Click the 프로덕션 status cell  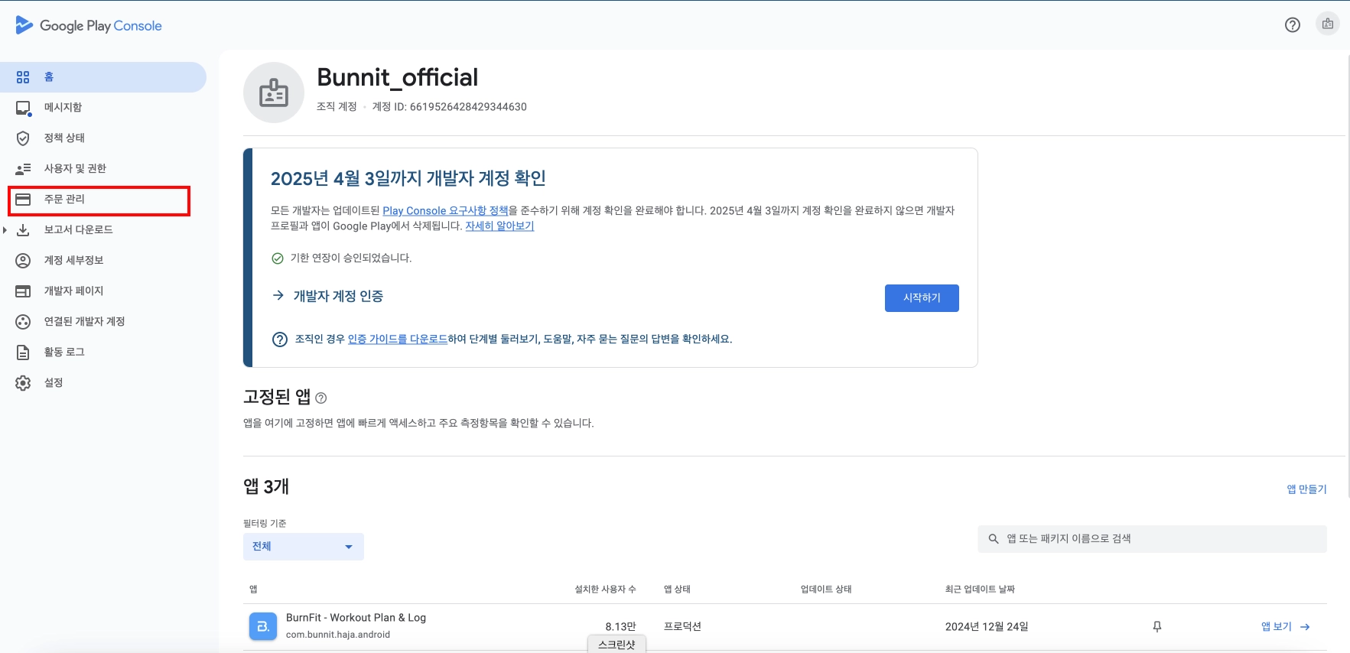click(682, 627)
